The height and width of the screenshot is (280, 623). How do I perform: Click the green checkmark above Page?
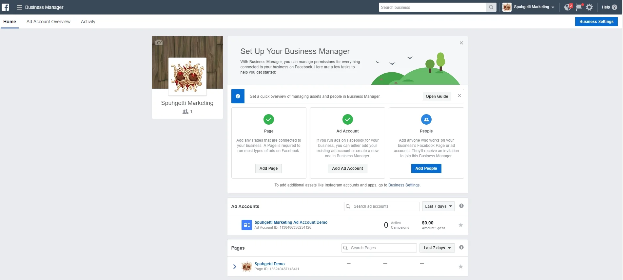click(x=269, y=119)
